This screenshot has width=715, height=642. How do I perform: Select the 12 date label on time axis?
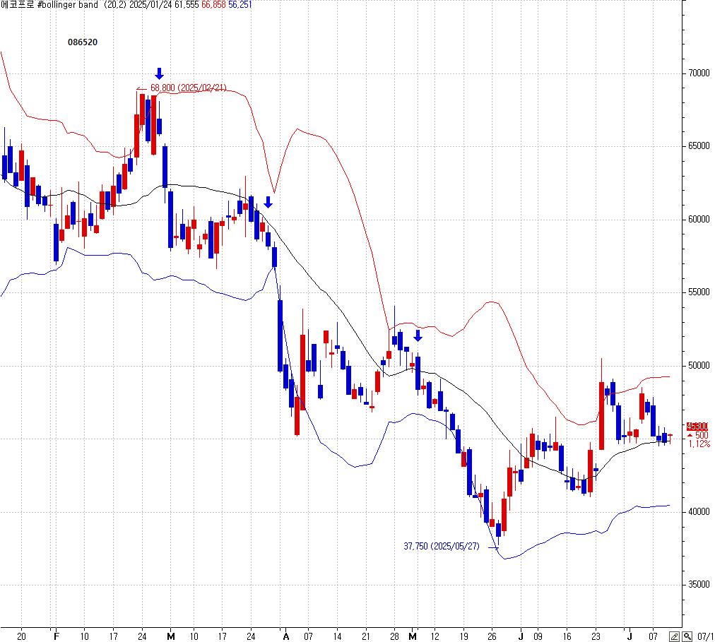click(x=435, y=636)
